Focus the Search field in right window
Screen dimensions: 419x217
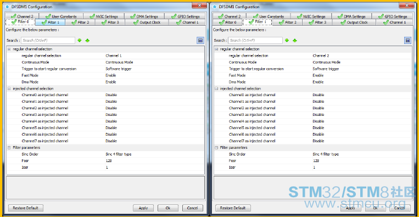tap(255, 40)
